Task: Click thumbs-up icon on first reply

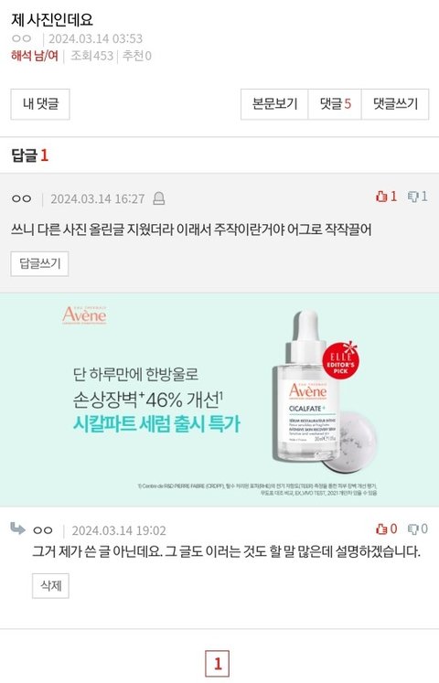Action: [381, 197]
